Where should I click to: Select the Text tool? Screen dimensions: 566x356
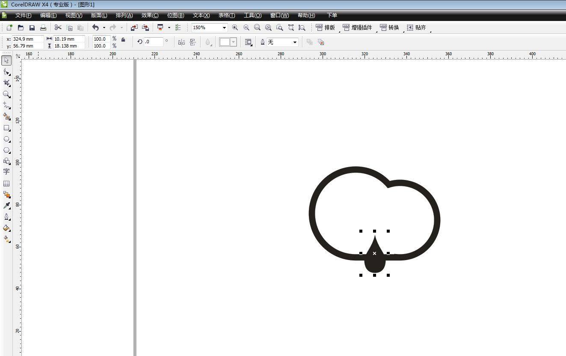click(6, 172)
